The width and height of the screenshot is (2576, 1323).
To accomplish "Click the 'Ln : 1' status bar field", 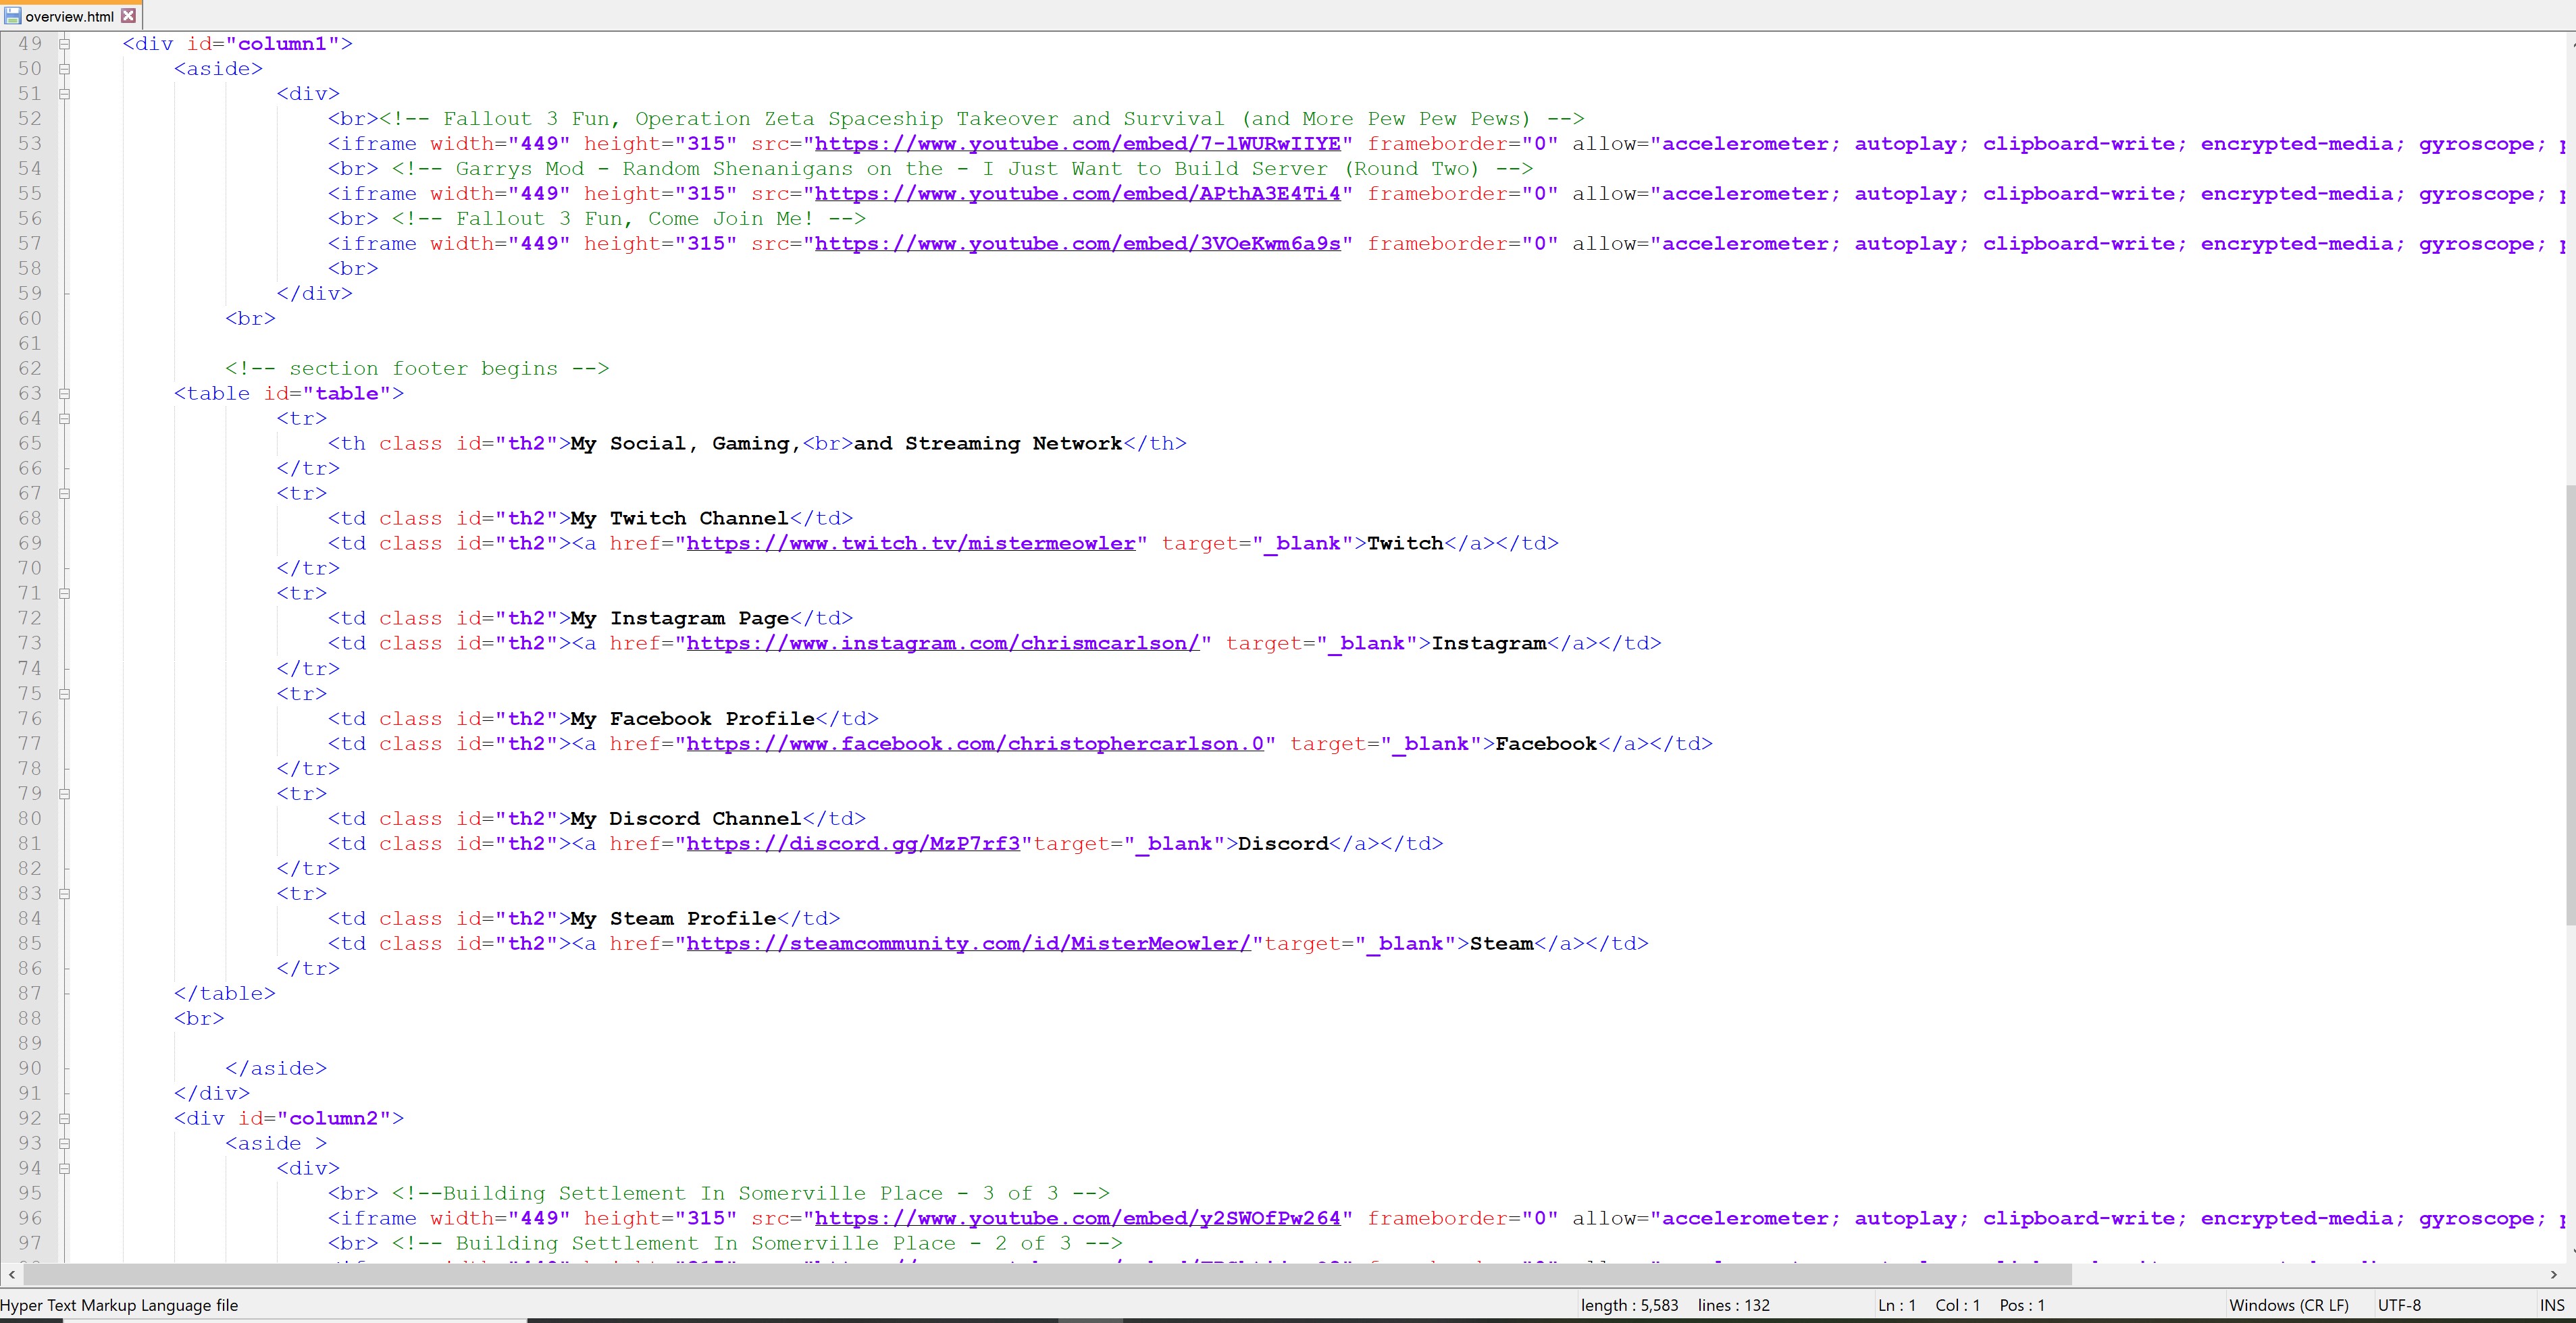I will point(1897,1305).
